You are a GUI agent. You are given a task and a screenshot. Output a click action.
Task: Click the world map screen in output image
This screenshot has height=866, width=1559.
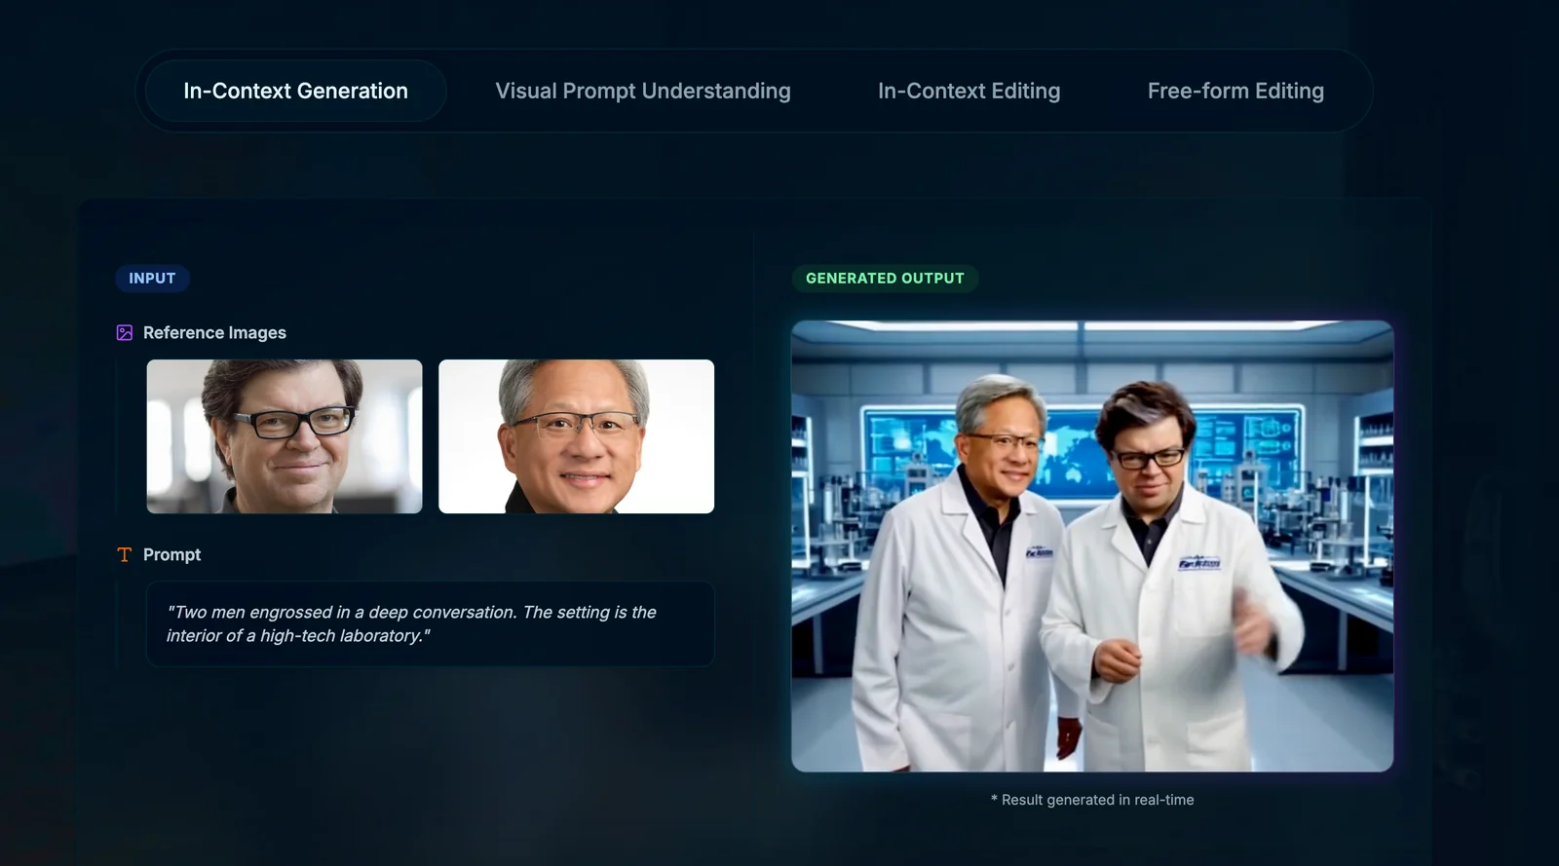[1072, 448]
